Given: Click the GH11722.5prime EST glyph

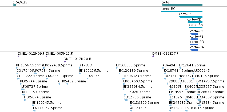Looking at the screenshot, I should [x=18, y=79].
